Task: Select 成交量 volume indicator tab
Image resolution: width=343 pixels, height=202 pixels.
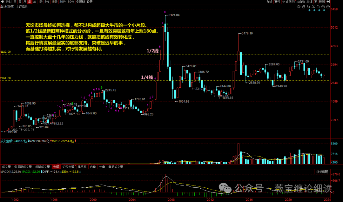Action: point(6,167)
